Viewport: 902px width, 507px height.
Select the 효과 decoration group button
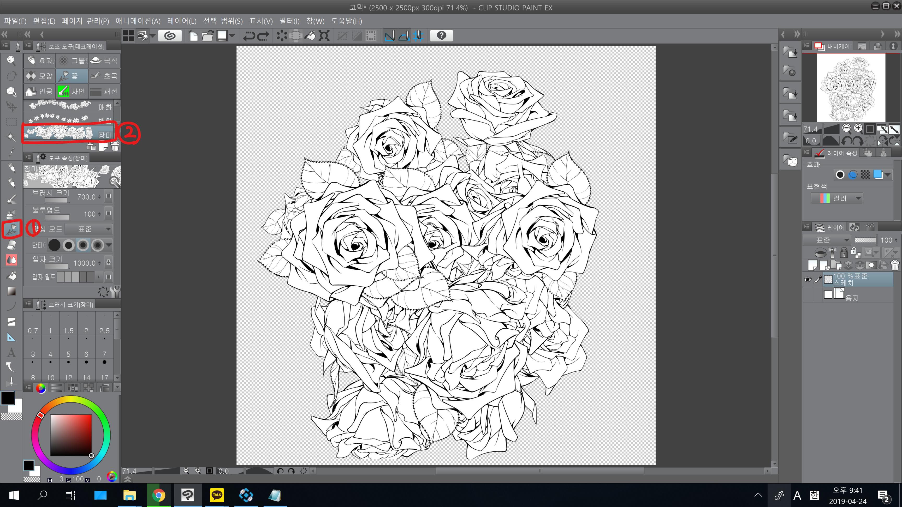[x=40, y=61]
